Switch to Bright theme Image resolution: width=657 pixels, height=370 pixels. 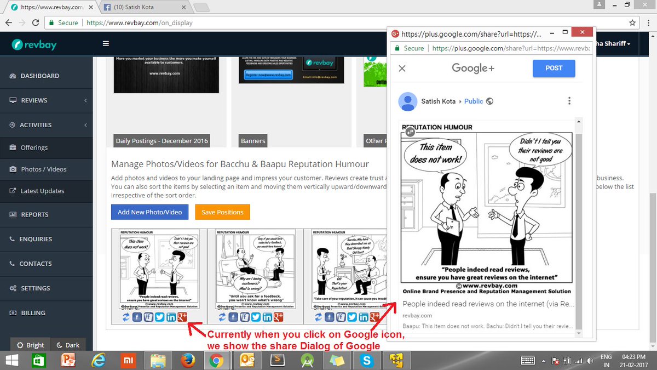pos(30,345)
